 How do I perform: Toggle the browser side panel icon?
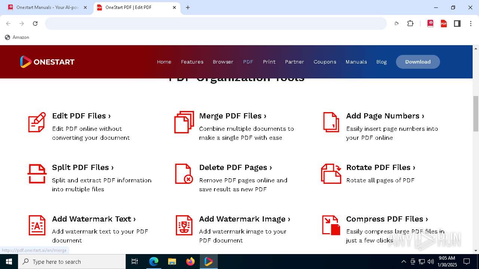(457, 24)
